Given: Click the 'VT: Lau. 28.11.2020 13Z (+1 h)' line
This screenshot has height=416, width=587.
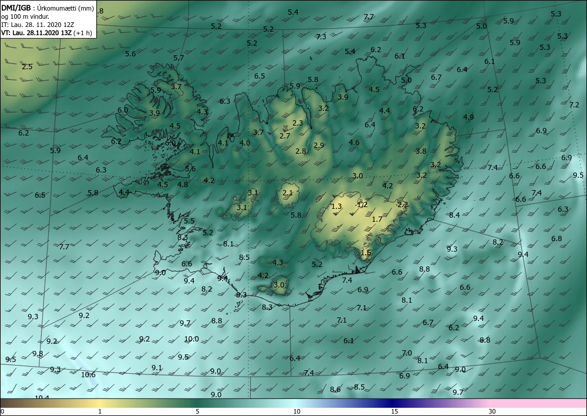Looking at the screenshot, I should tap(45, 32).
